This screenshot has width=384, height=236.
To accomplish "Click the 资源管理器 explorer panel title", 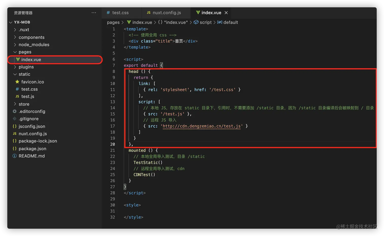I will (23, 13).
